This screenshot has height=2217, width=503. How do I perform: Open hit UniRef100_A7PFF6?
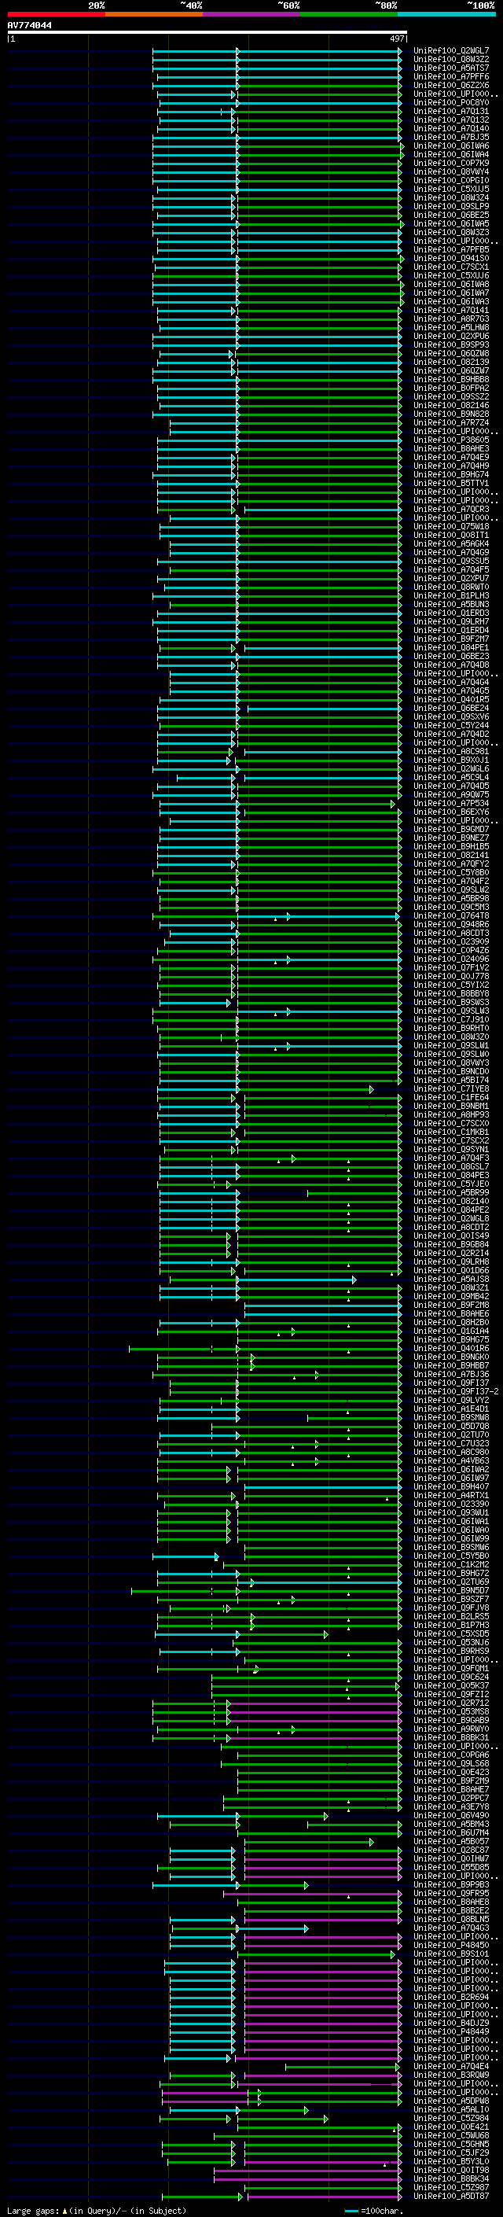point(450,76)
